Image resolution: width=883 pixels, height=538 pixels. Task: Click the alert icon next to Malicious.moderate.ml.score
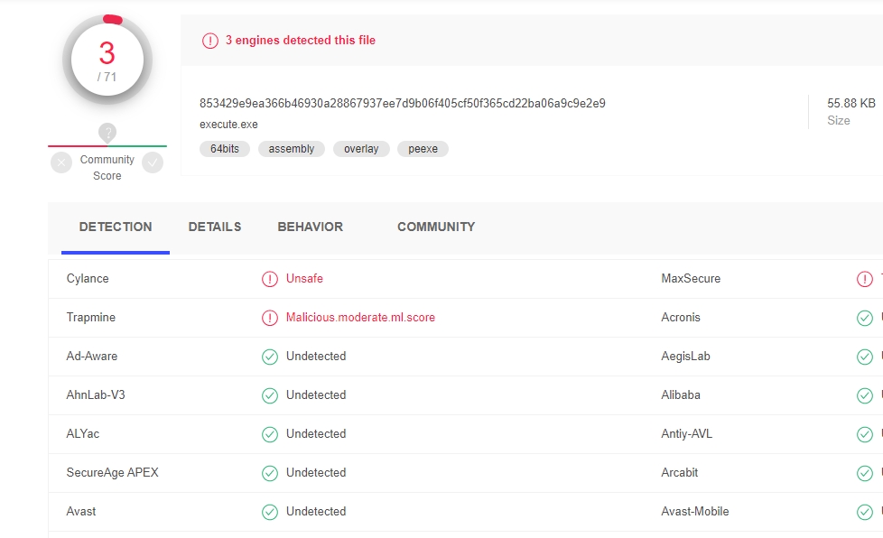269,318
